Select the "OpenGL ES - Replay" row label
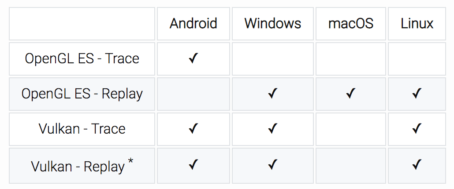Viewport: 454px width, 189px height. tap(82, 94)
